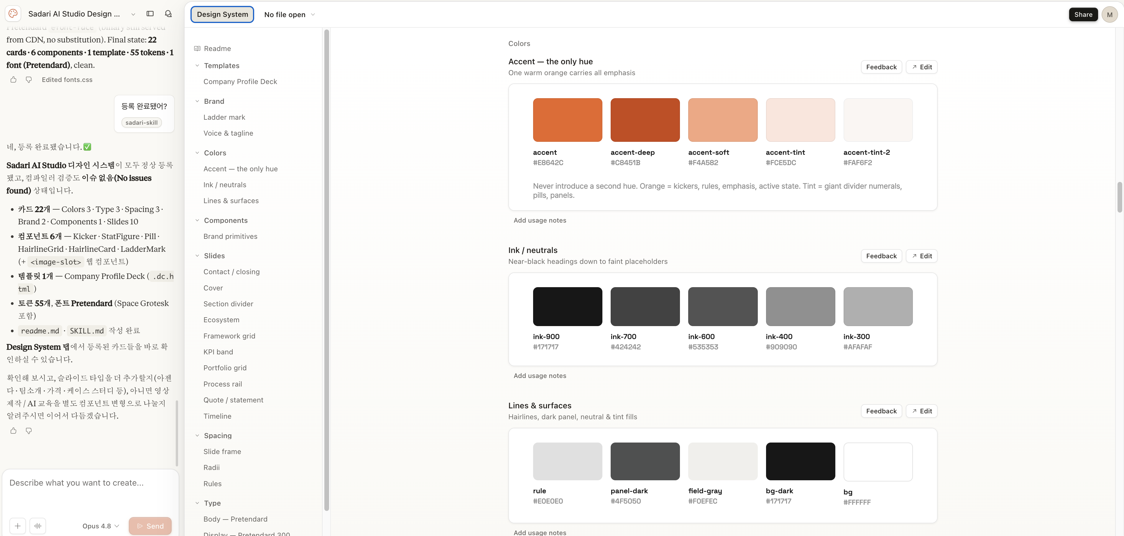Select Ink / neutrals in sidebar
The height and width of the screenshot is (536, 1124).
tap(225, 185)
